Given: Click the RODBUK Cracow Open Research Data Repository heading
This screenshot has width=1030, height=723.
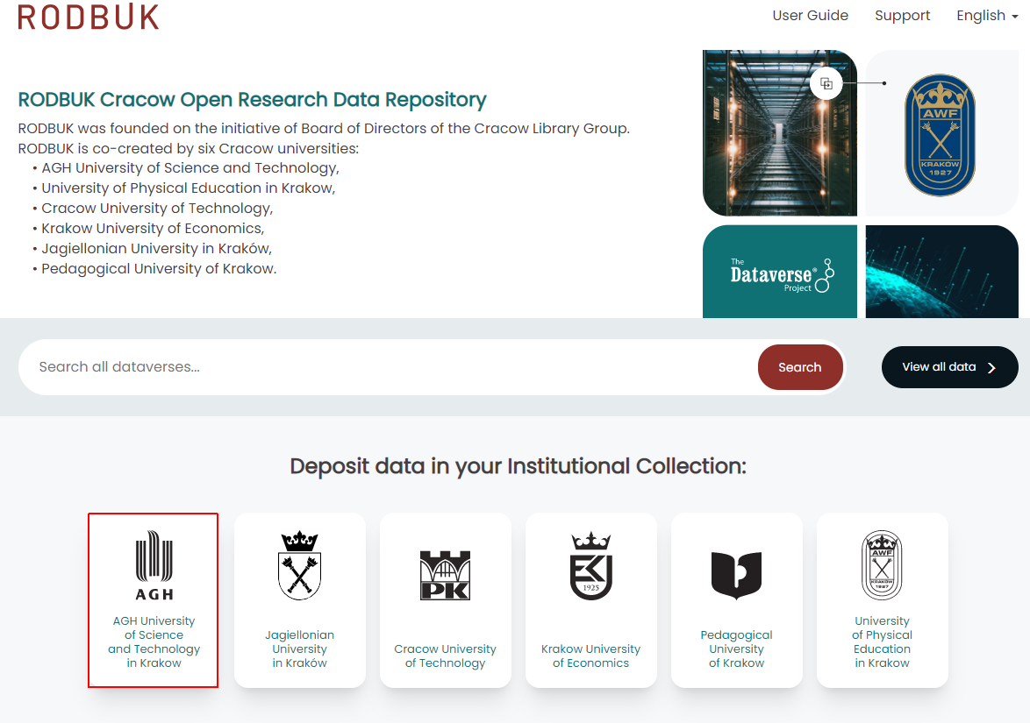Looking at the screenshot, I should click(253, 100).
